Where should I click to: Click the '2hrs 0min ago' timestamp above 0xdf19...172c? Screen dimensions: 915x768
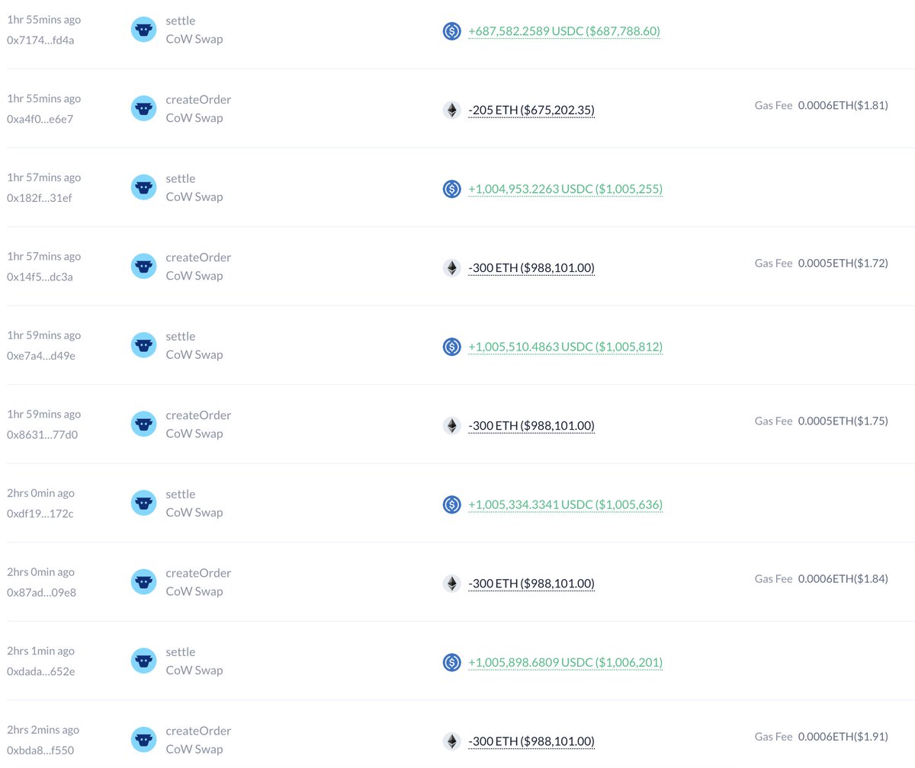41,493
